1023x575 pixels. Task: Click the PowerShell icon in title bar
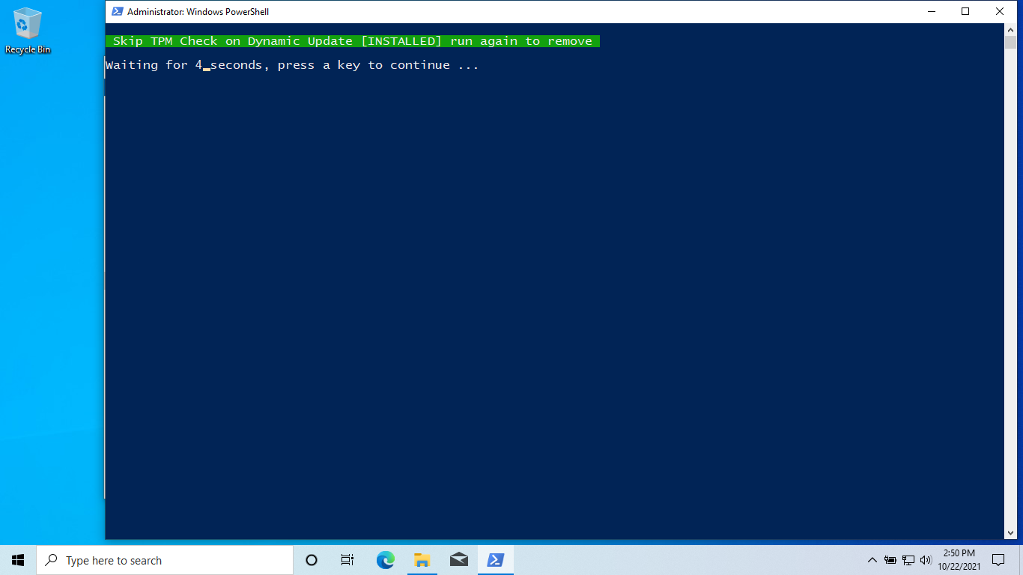[117, 11]
